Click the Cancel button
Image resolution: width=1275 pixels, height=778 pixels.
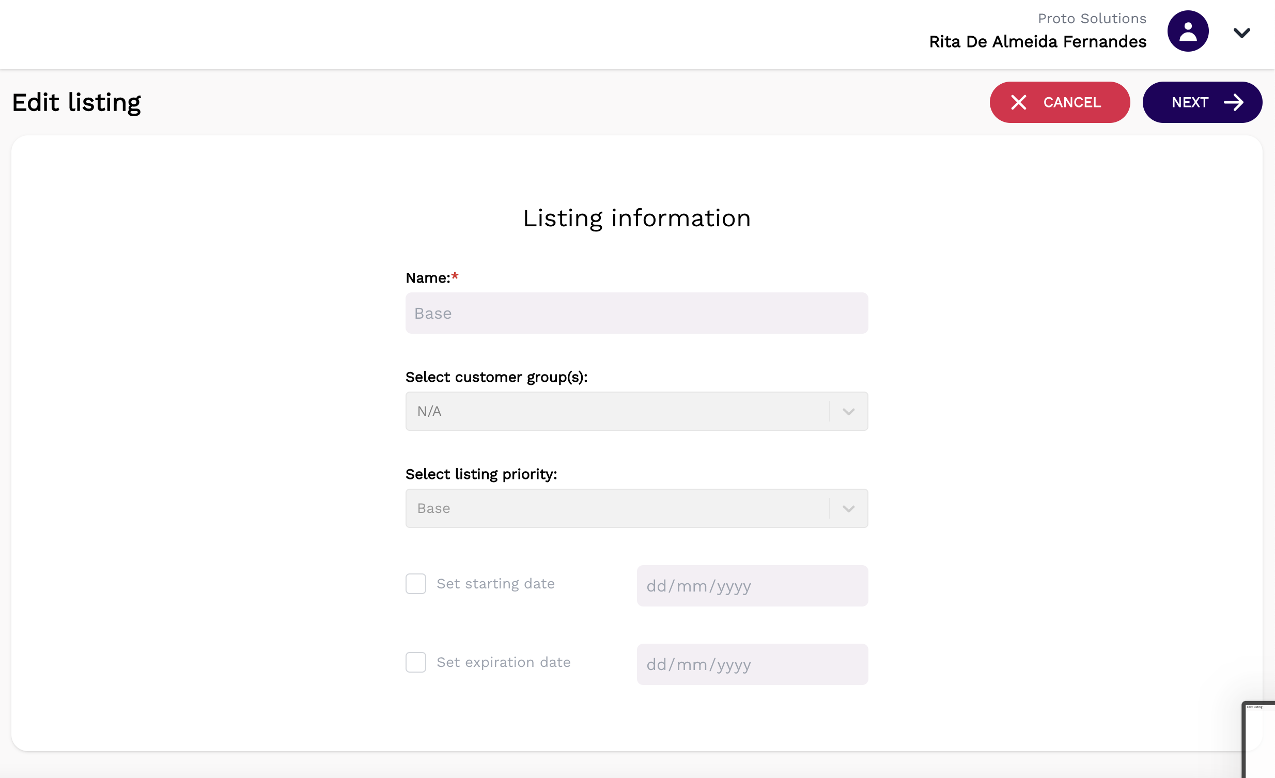click(x=1059, y=102)
